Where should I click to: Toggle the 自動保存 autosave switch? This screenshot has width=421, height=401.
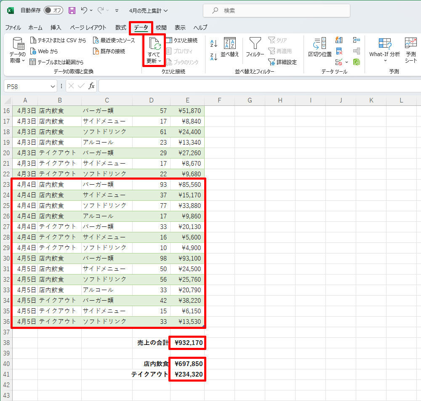(53, 10)
